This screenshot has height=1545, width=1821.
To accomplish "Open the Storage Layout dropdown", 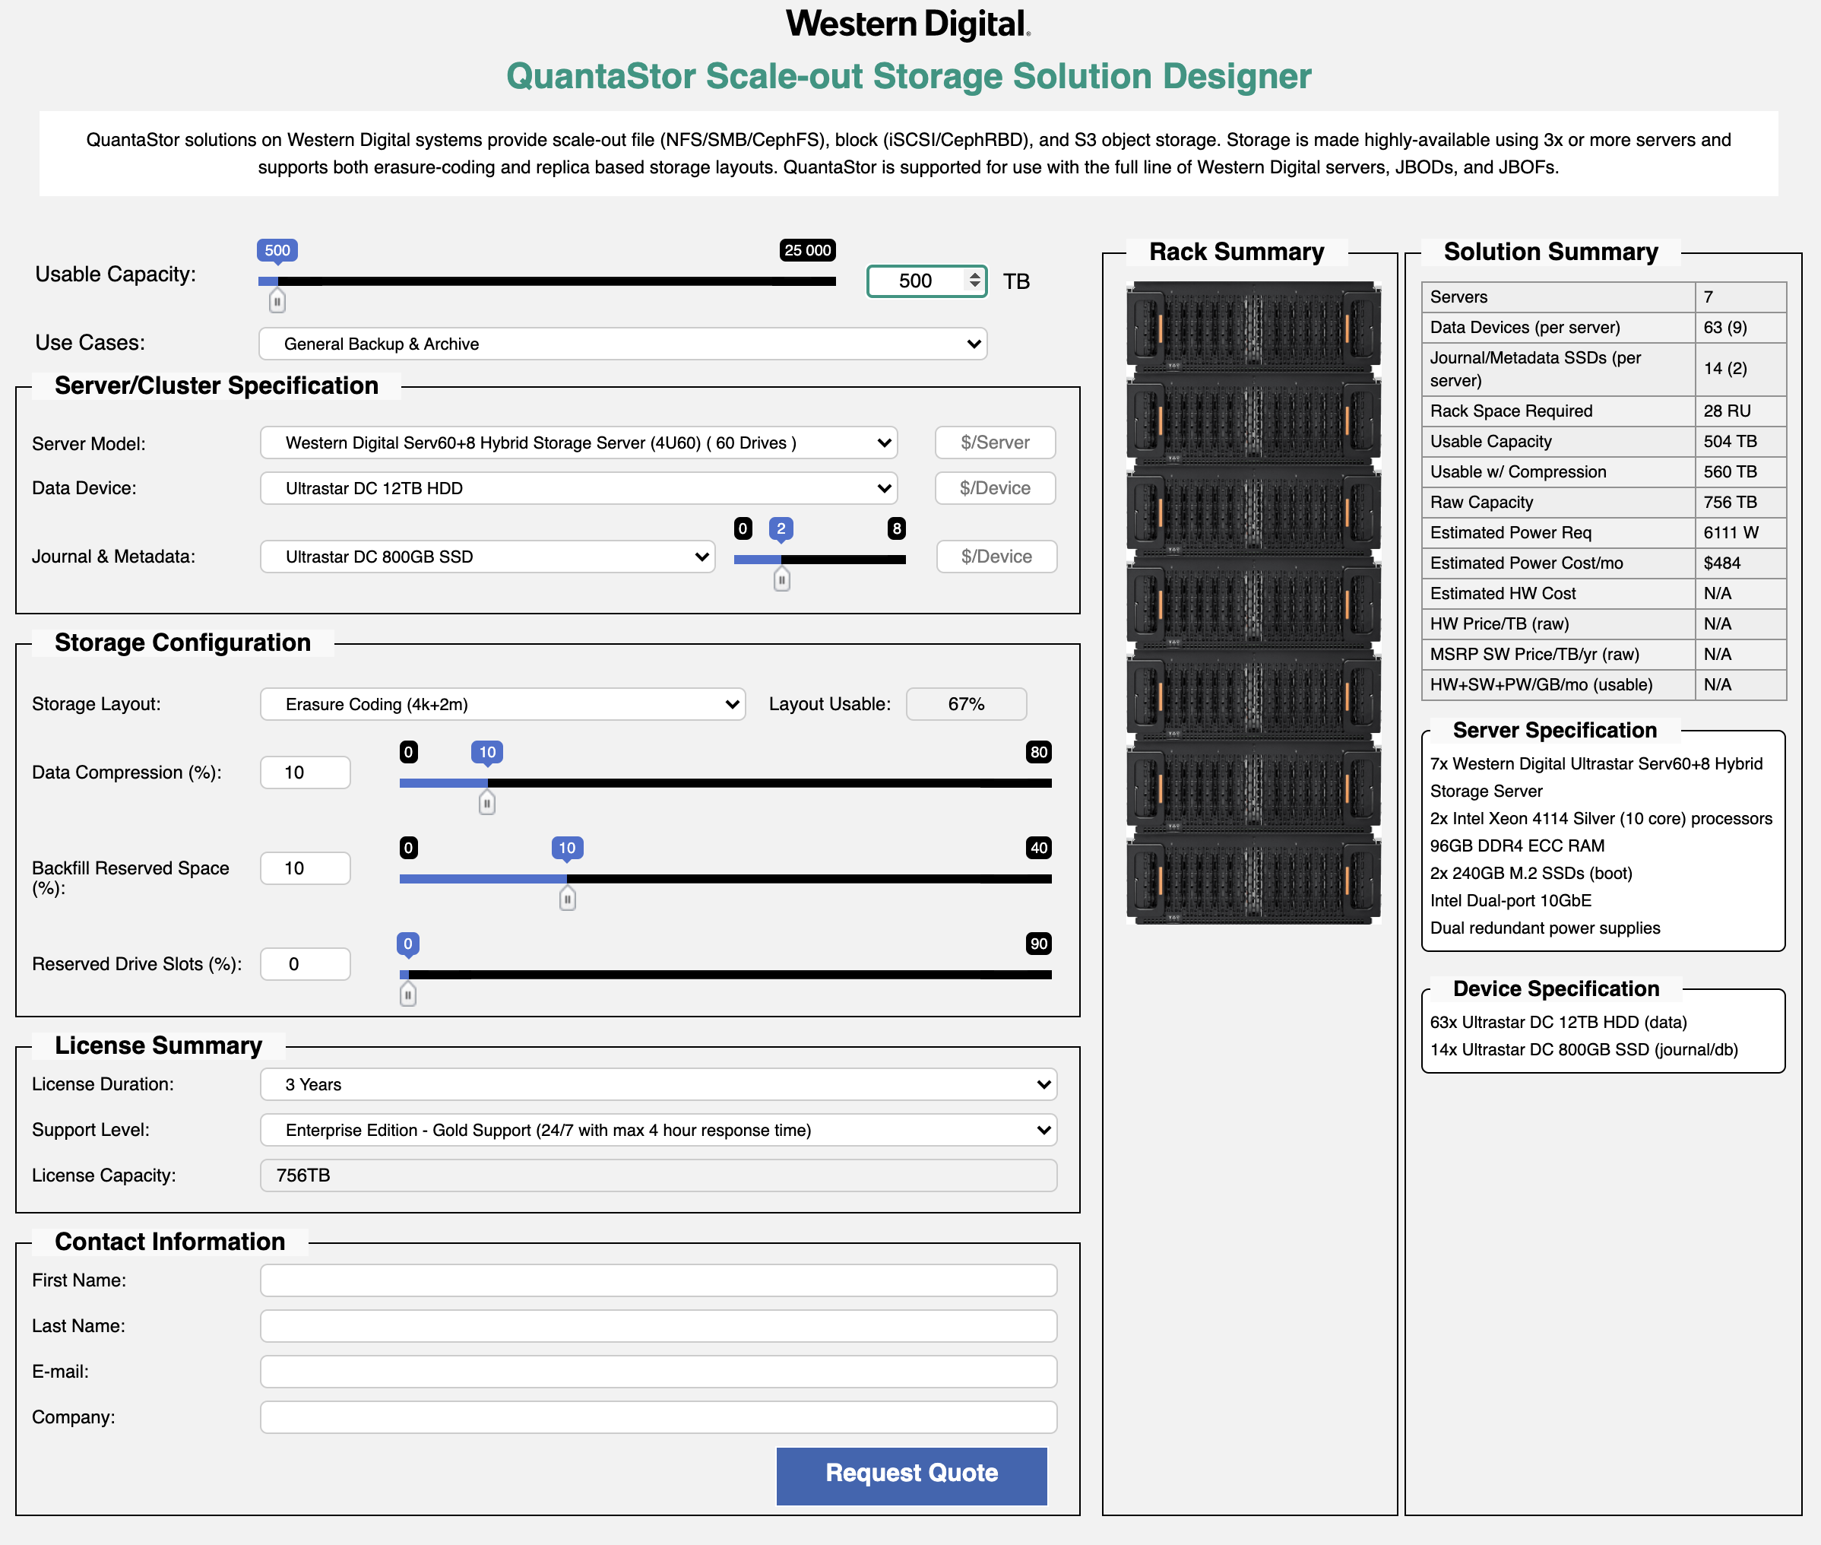I will [502, 704].
